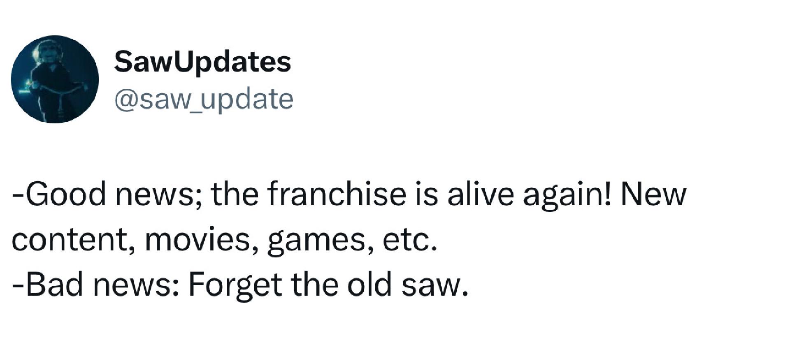Open the SawUpdates profile avatar
The height and width of the screenshot is (345, 790).
click(x=55, y=79)
